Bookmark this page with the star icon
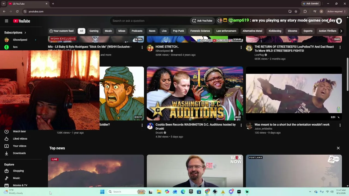The width and height of the screenshot is (349, 196). [x=296, y=11]
